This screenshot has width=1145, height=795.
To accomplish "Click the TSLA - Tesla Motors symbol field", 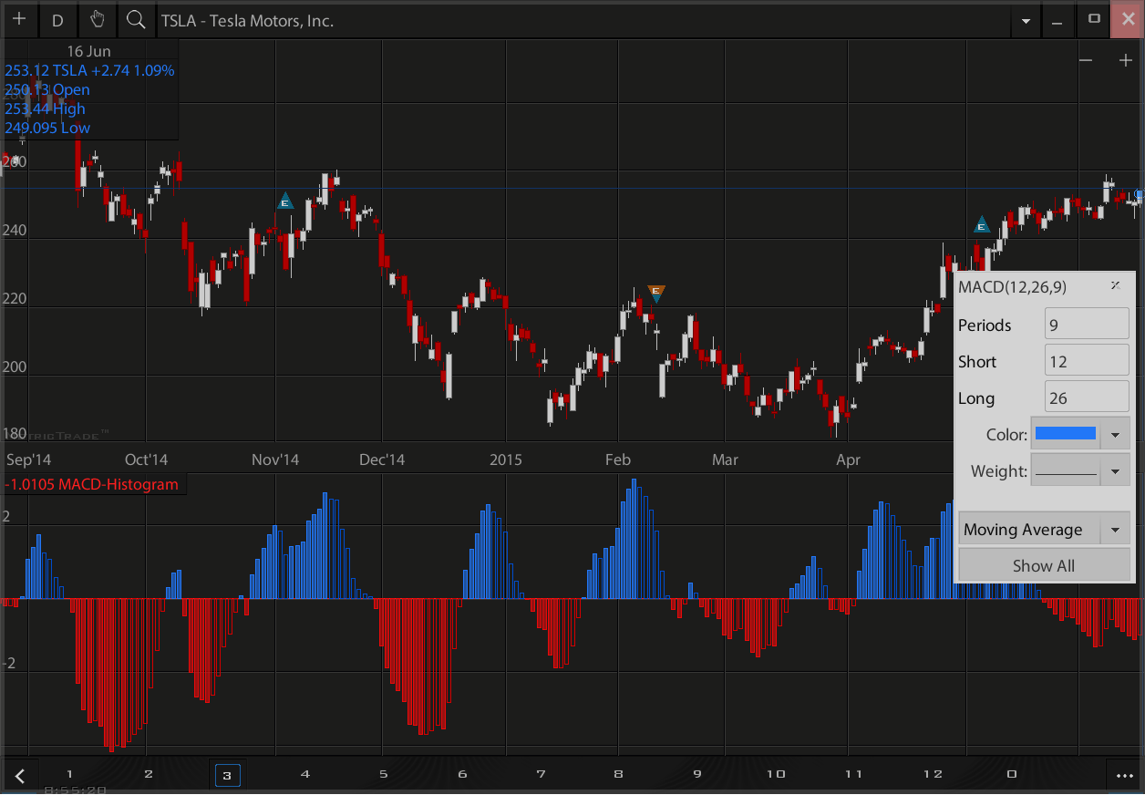I will pos(583,20).
